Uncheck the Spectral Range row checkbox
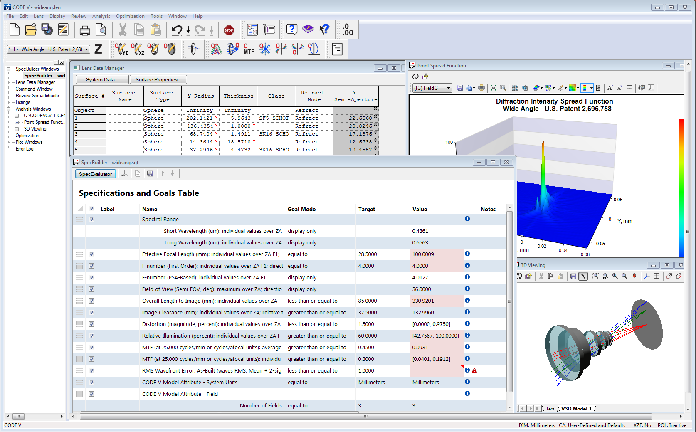 click(x=91, y=220)
